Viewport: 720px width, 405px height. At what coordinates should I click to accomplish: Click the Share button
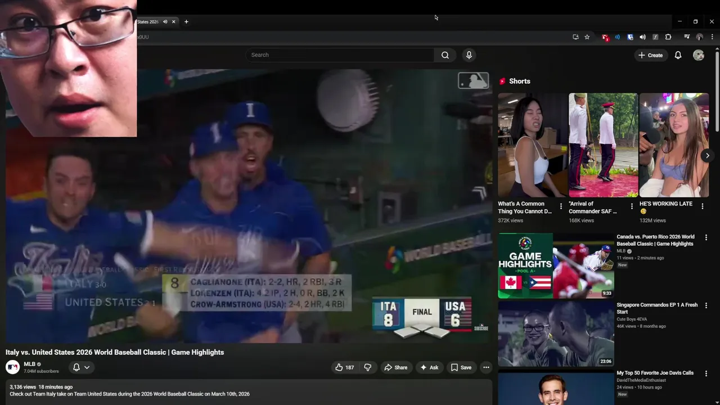coord(395,367)
